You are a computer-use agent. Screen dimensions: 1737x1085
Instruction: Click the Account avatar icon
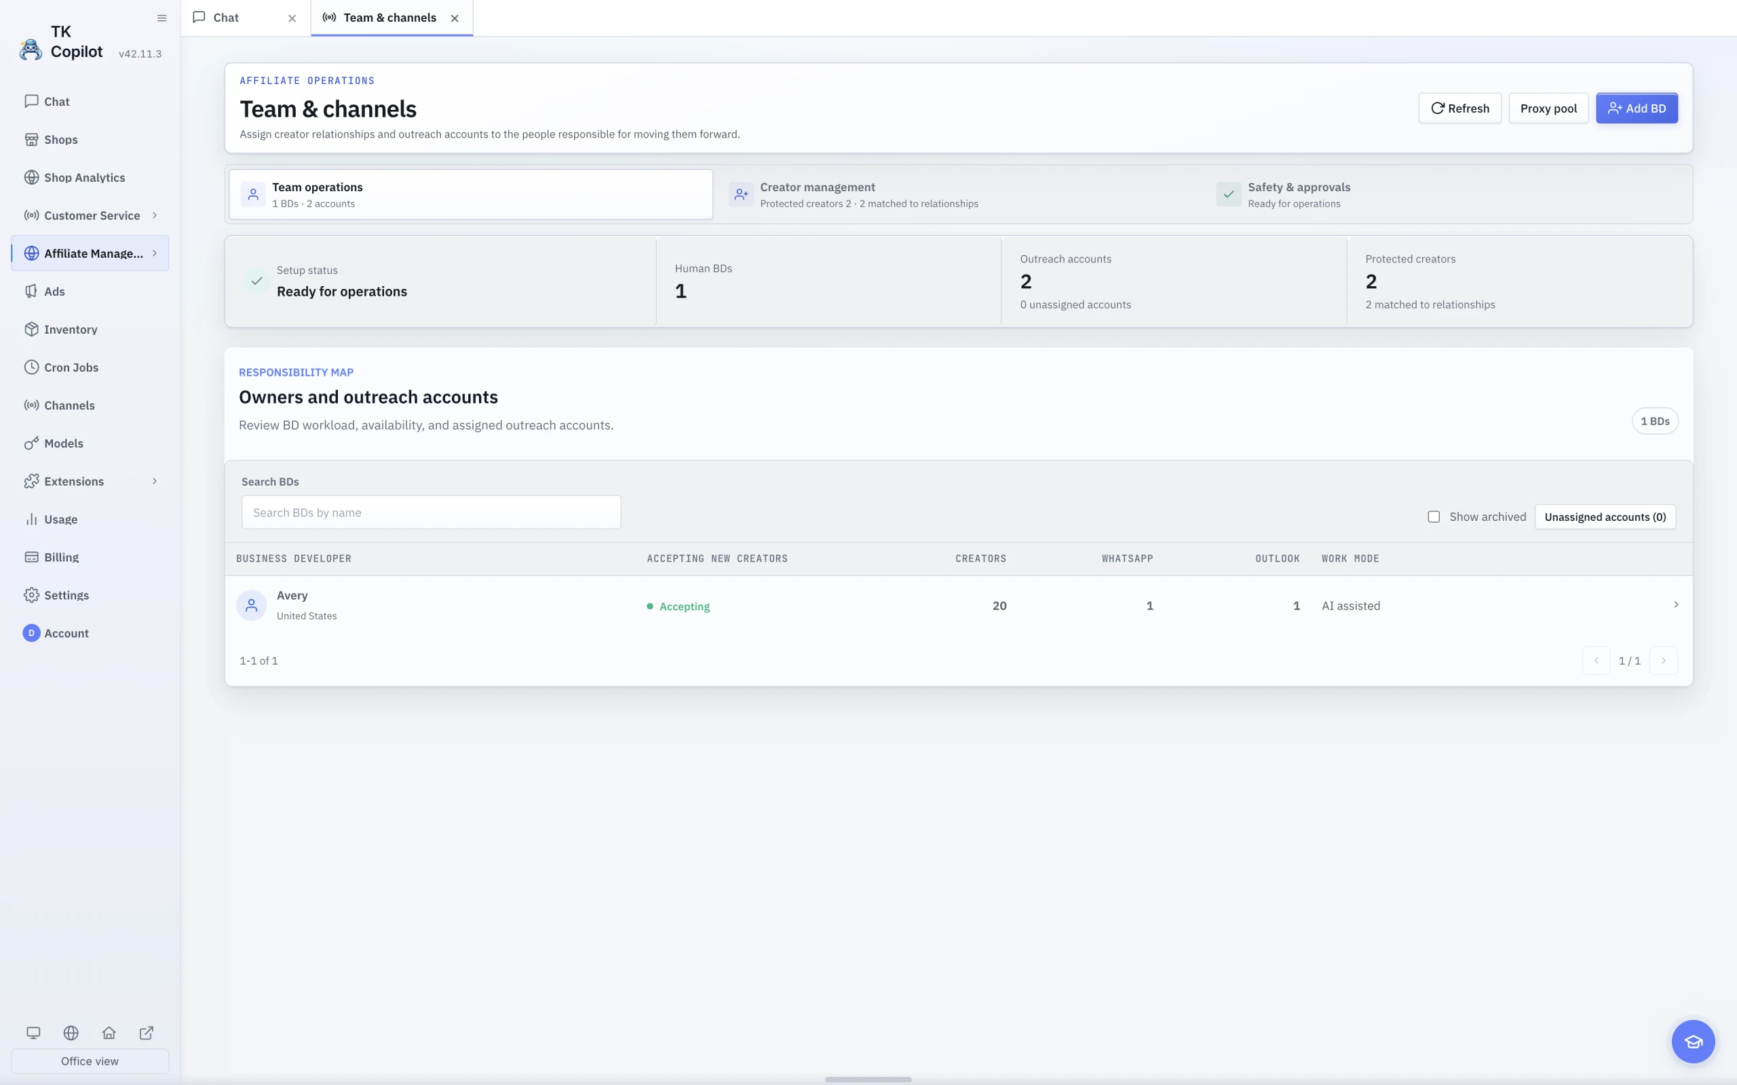point(31,633)
